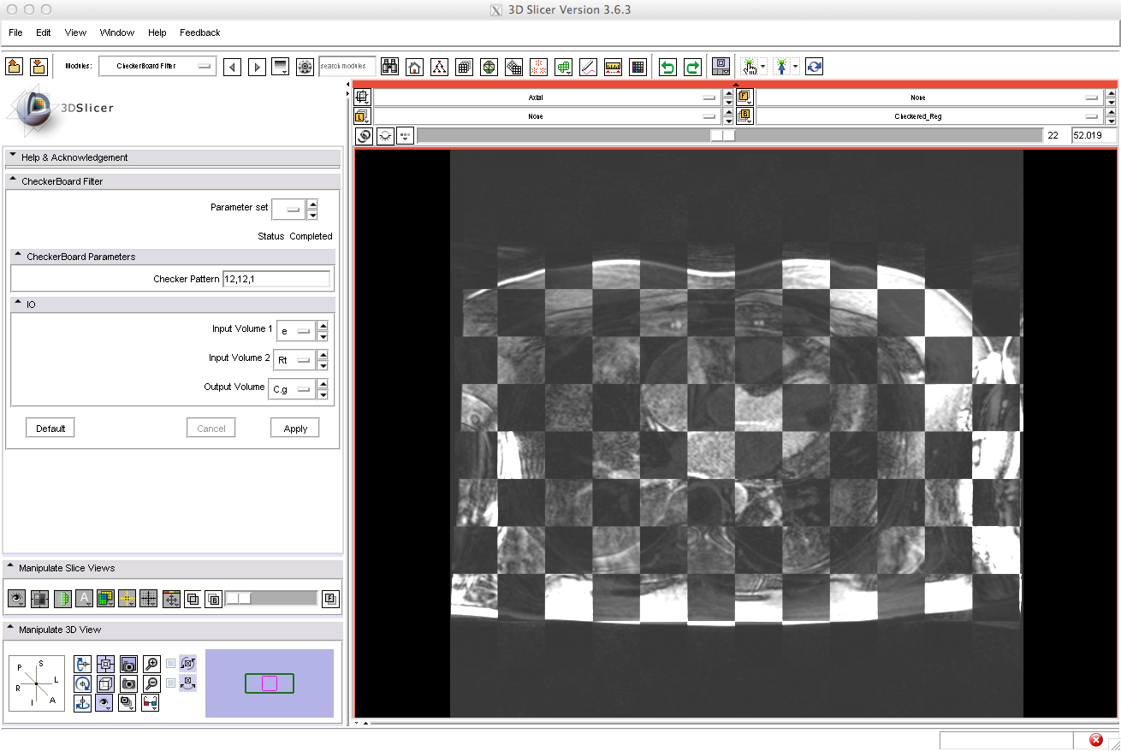Open the Feedback menu

point(199,33)
